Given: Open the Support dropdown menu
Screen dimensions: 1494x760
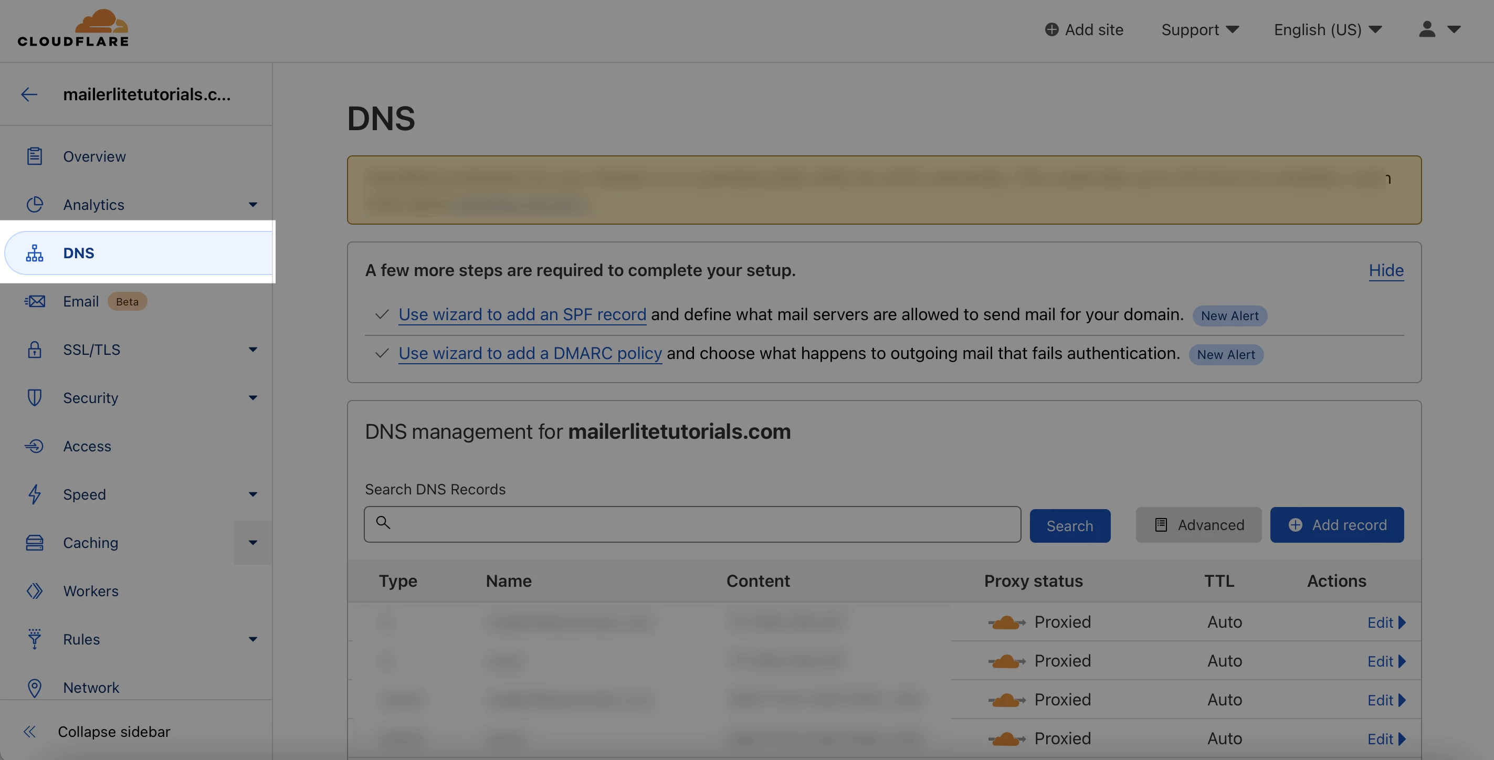Looking at the screenshot, I should pyautogui.click(x=1200, y=29).
